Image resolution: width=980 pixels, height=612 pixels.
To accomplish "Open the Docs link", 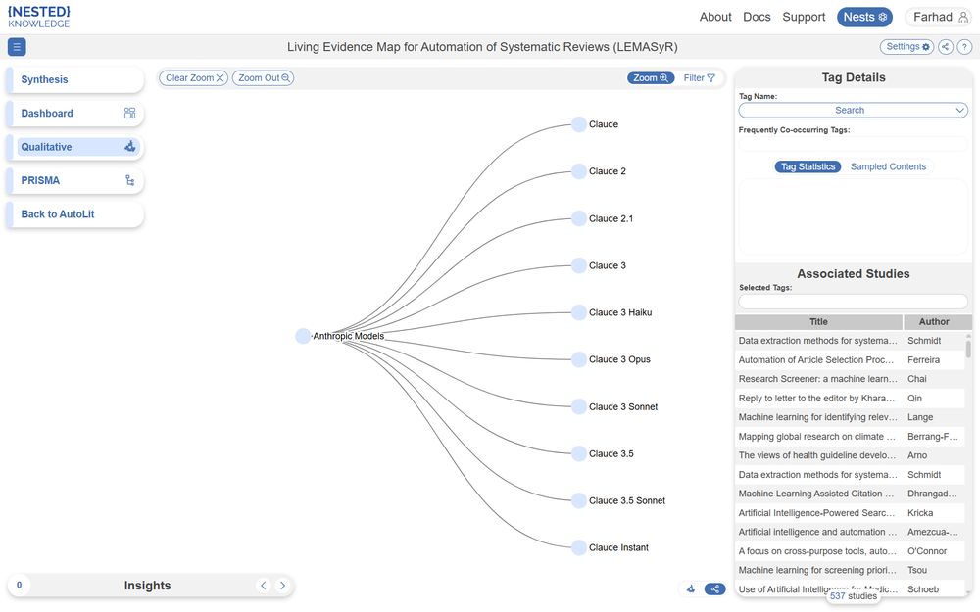I will [757, 17].
